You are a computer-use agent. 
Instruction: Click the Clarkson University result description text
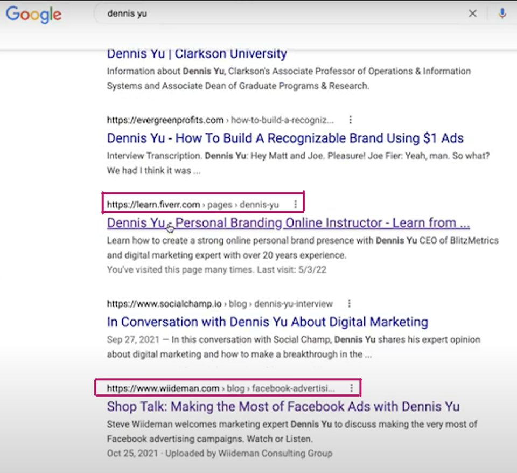point(289,79)
